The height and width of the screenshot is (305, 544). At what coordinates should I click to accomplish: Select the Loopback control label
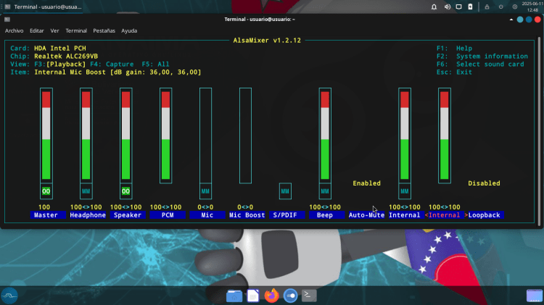coord(485,215)
